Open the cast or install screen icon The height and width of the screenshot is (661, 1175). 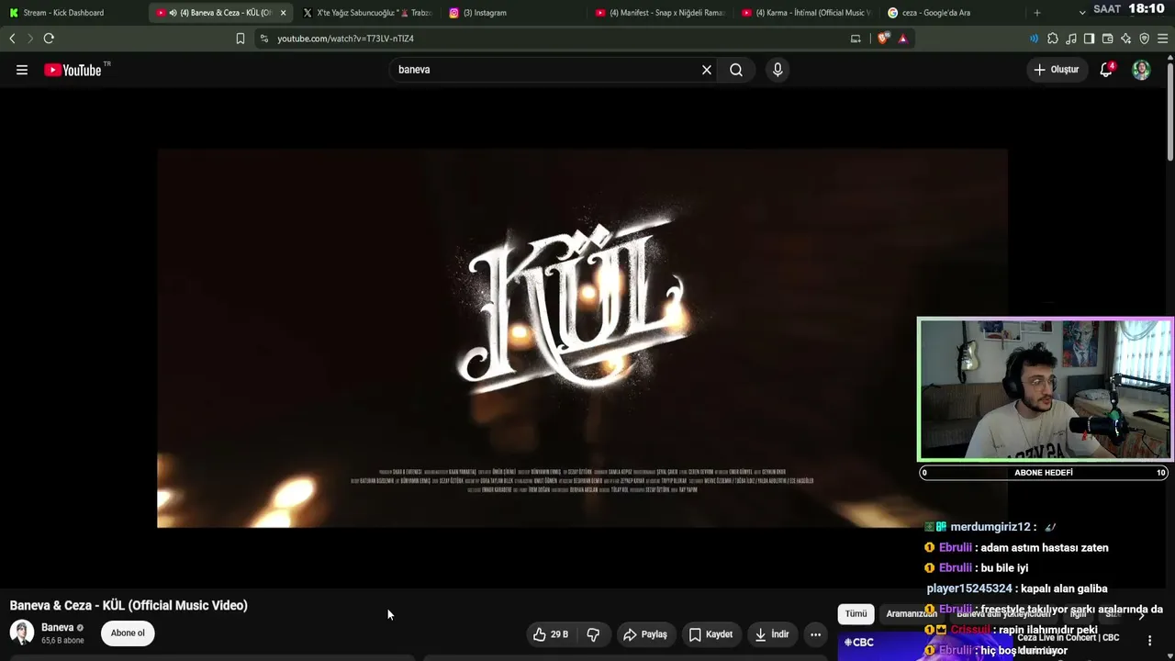[856, 39]
